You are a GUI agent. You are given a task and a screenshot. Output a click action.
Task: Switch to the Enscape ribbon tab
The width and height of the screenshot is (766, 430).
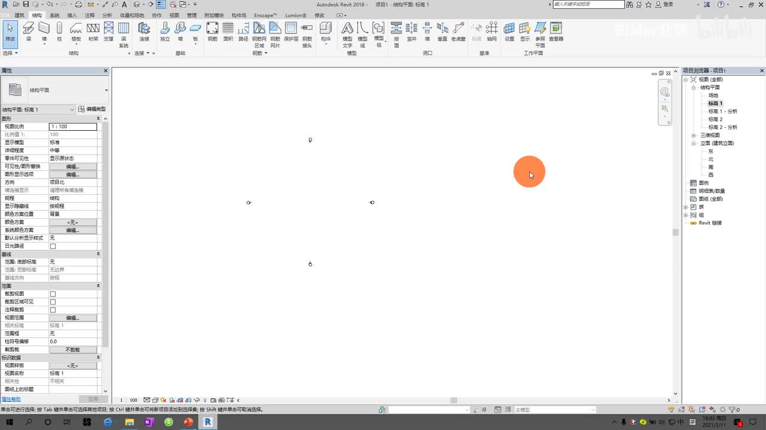(x=266, y=15)
